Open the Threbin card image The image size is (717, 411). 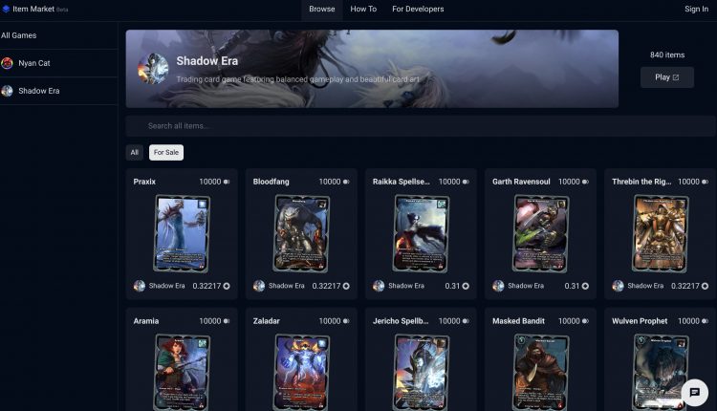[x=661, y=233]
